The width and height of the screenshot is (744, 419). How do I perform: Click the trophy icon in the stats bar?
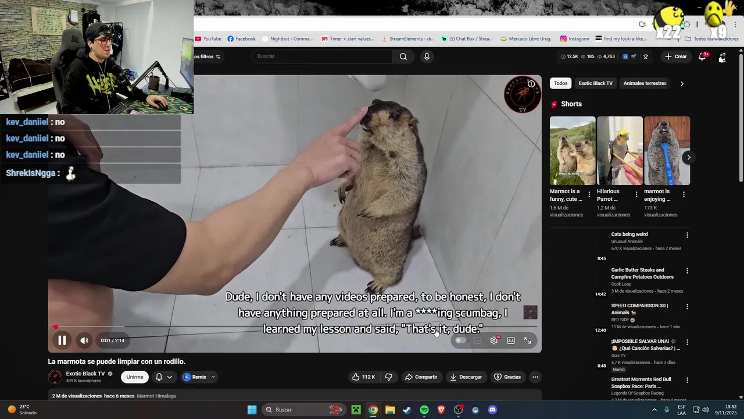(x=645, y=56)
